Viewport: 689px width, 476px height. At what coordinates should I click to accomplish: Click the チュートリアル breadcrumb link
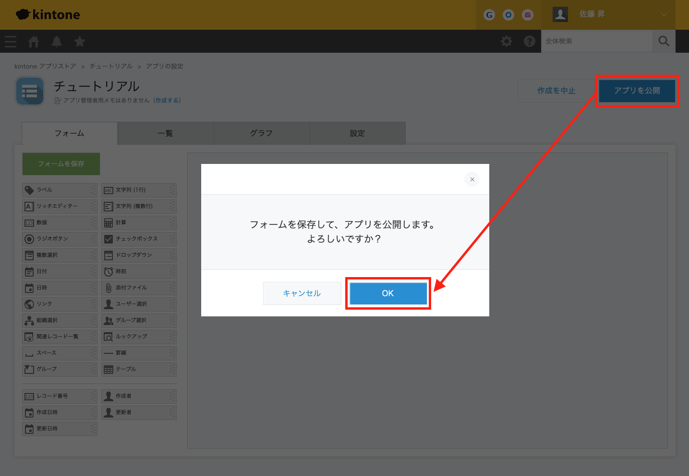click(111, 66)
